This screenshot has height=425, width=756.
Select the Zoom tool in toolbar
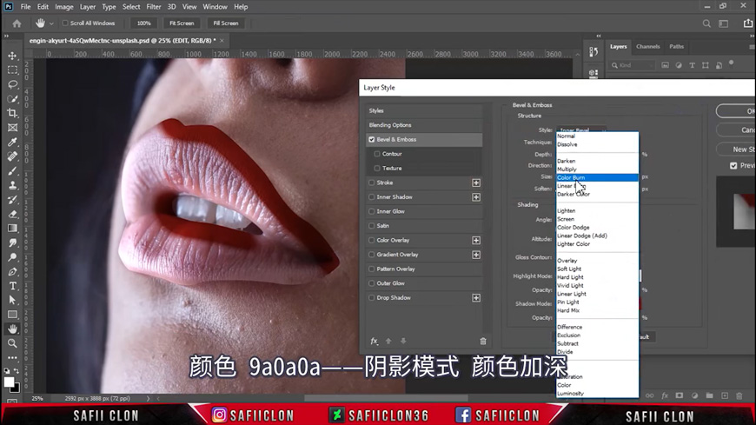[x=12, y=343]
